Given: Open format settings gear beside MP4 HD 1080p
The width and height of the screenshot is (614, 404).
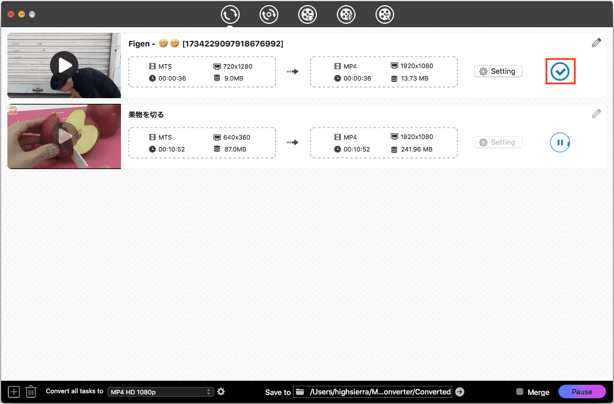Looking at the screenshot, I should (222, 392).
